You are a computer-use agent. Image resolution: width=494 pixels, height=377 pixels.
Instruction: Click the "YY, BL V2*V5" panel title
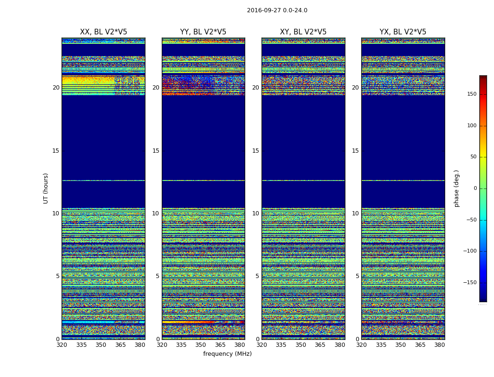tap(203, 32)
